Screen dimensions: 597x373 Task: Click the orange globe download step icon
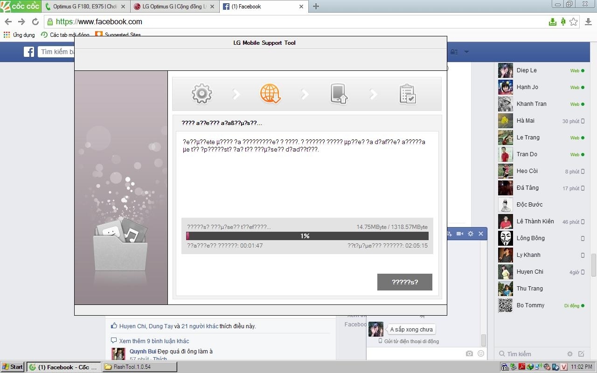pos(270,94)
